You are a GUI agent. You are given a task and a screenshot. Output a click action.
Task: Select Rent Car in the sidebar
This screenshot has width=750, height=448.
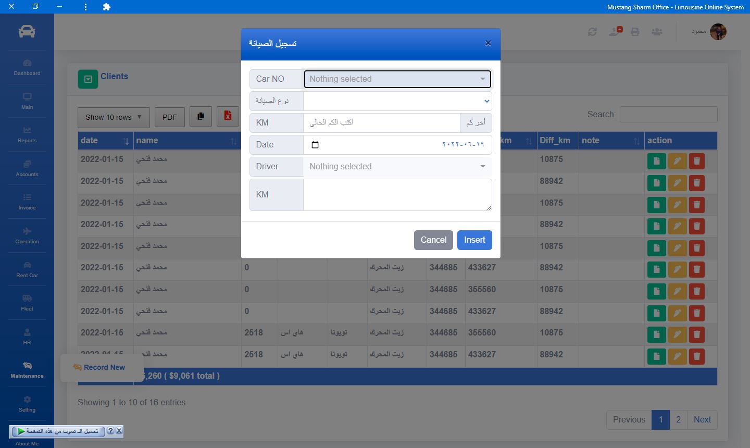click(27, 269)
